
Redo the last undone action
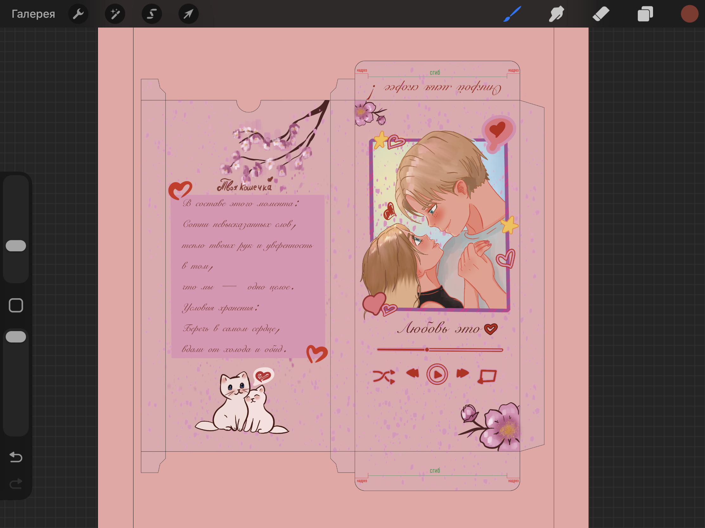[16, 484]
